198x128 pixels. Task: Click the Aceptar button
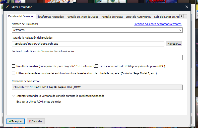click(15, 121)
